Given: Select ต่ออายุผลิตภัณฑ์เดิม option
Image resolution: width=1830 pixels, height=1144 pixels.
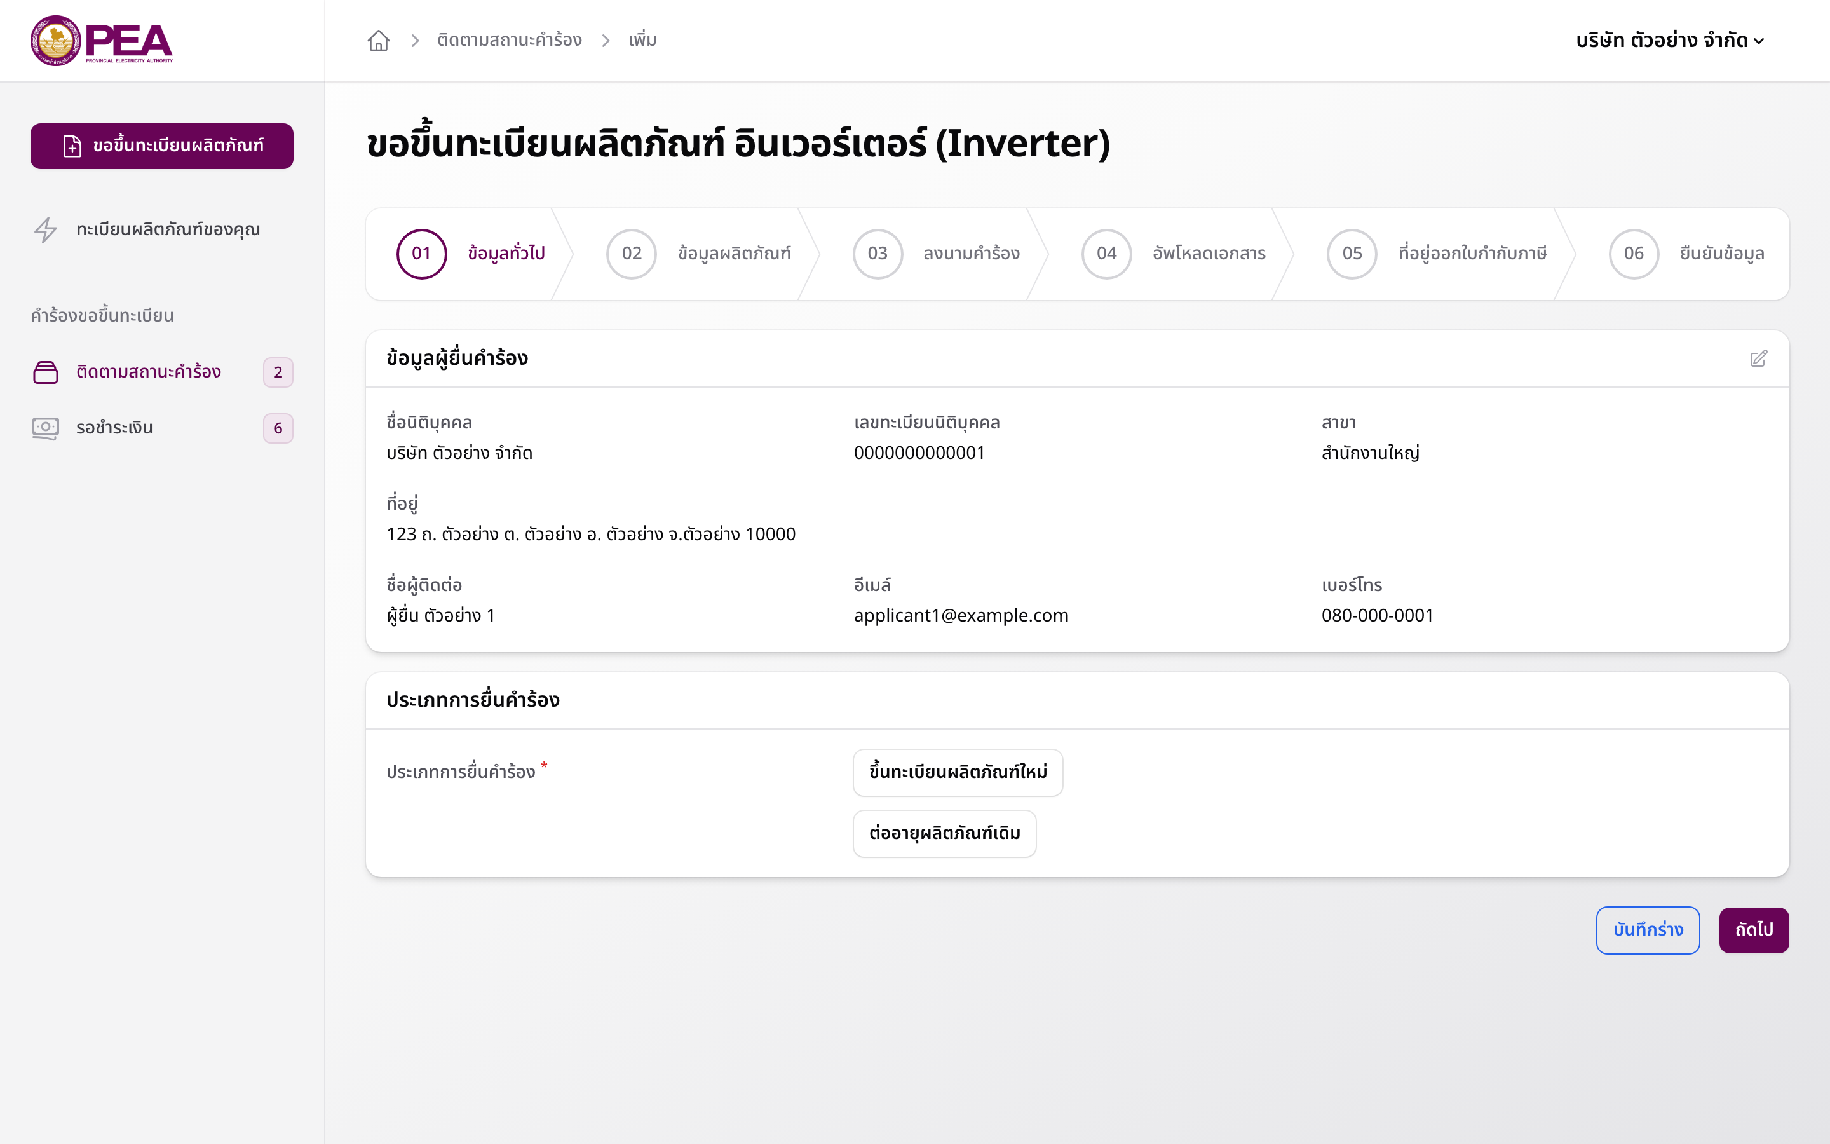Looking at the screenshot, I should (944, 834).
